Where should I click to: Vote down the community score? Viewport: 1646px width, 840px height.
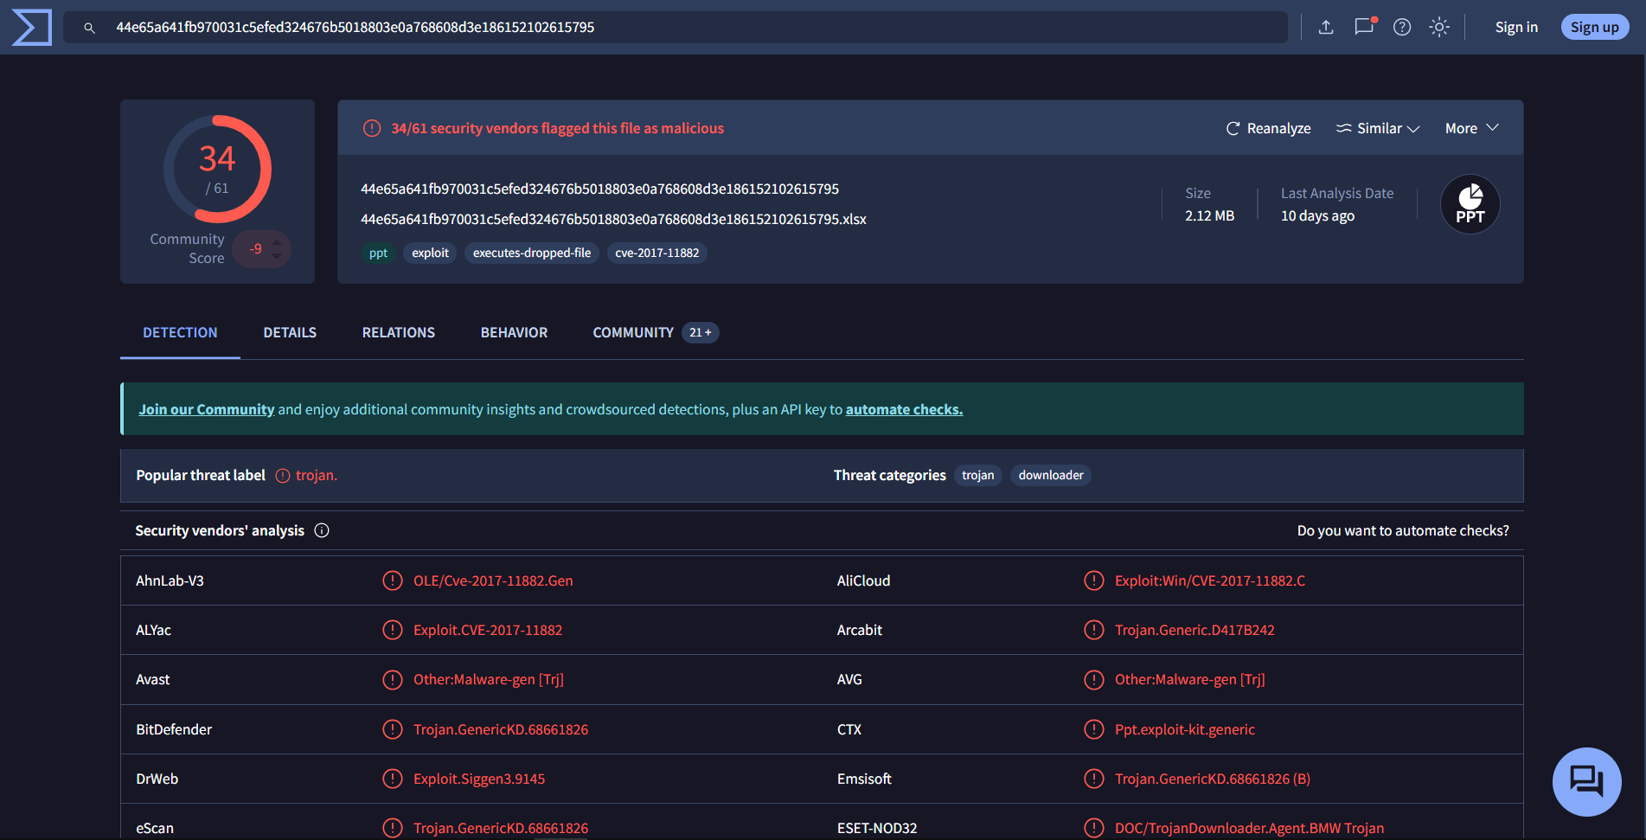pyautogui.click(x=277, y=257)
